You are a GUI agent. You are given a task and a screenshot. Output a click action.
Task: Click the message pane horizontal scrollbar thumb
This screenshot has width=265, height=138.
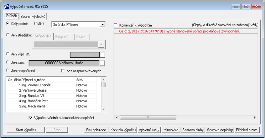[148, 117]
